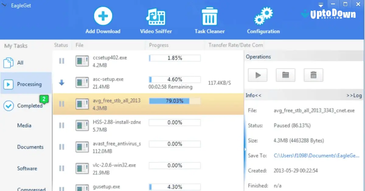Screen dimensions: 365x191
Task: Click the resume play icon under Operations
Action: coord(257,75)
